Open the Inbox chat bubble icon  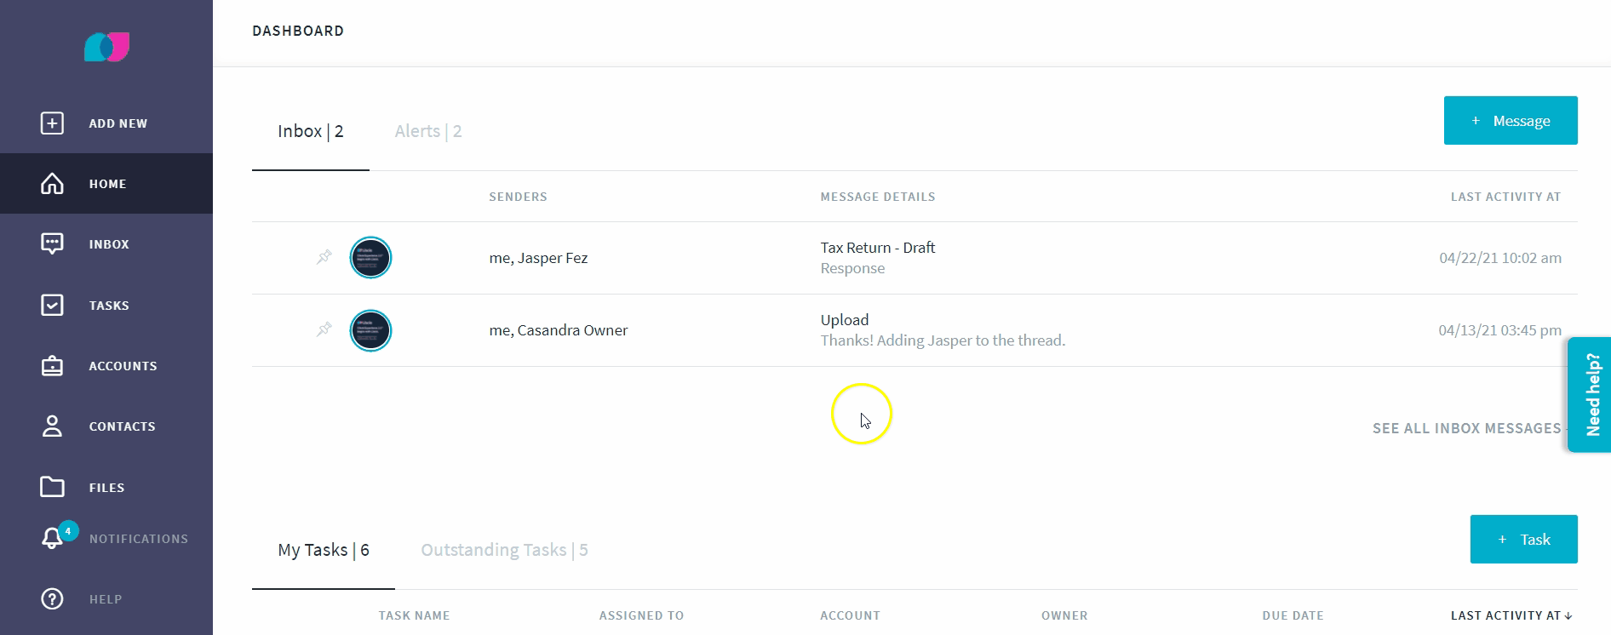(52, 244)
